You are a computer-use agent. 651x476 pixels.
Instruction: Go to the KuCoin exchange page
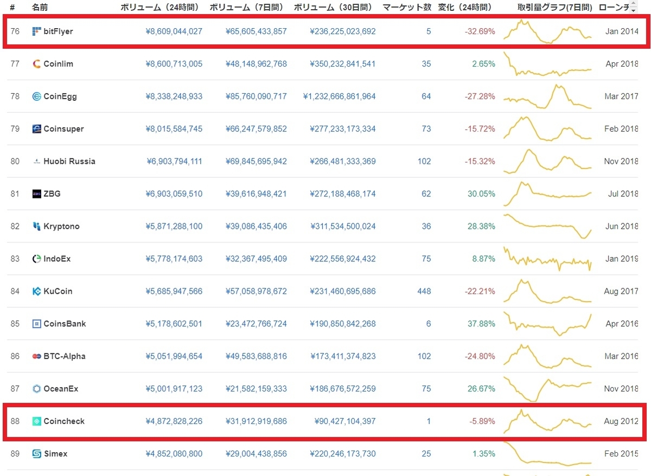[x=58, y=291]
